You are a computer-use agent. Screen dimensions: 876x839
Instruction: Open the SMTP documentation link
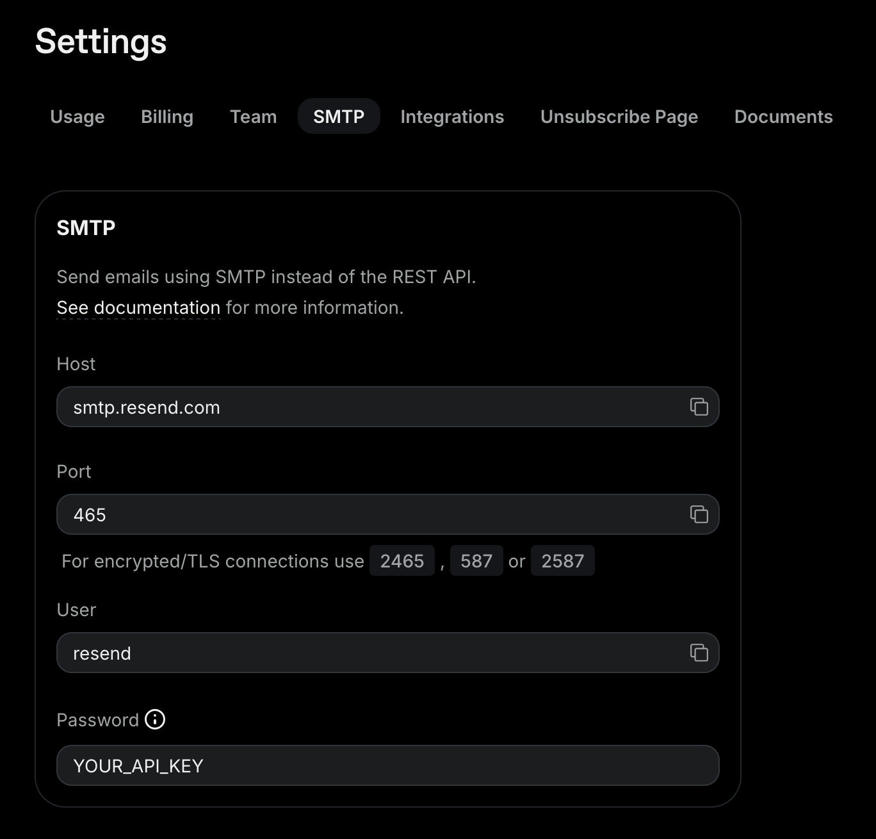pyautogui.click(x=138, y=307)
